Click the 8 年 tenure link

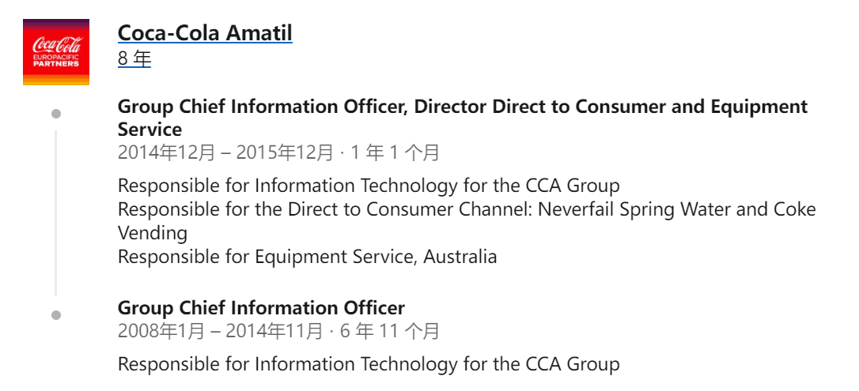(134, 58)
